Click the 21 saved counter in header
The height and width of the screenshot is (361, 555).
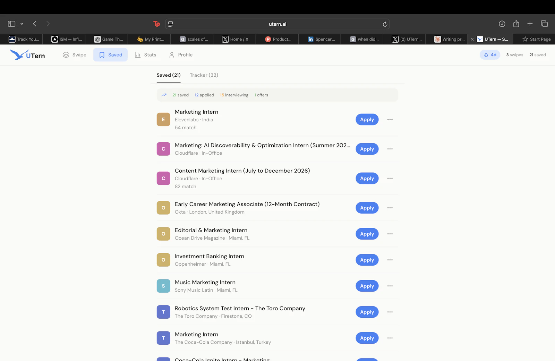[537, 55]
